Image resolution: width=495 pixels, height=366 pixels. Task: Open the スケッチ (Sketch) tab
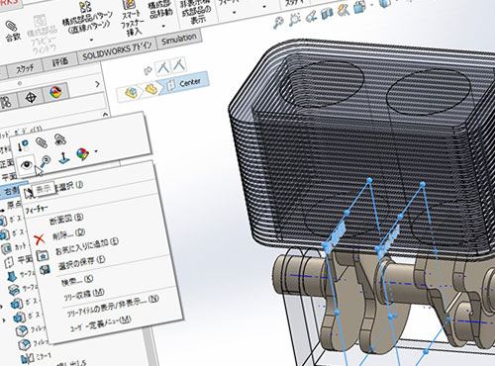tap(25, 68)
